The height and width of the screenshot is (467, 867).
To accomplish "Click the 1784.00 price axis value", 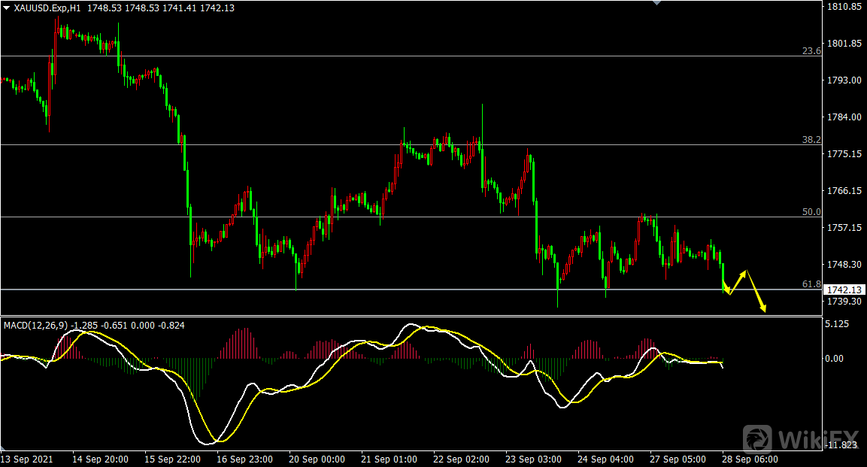I will pyautogui.click(x=844, y=117).
